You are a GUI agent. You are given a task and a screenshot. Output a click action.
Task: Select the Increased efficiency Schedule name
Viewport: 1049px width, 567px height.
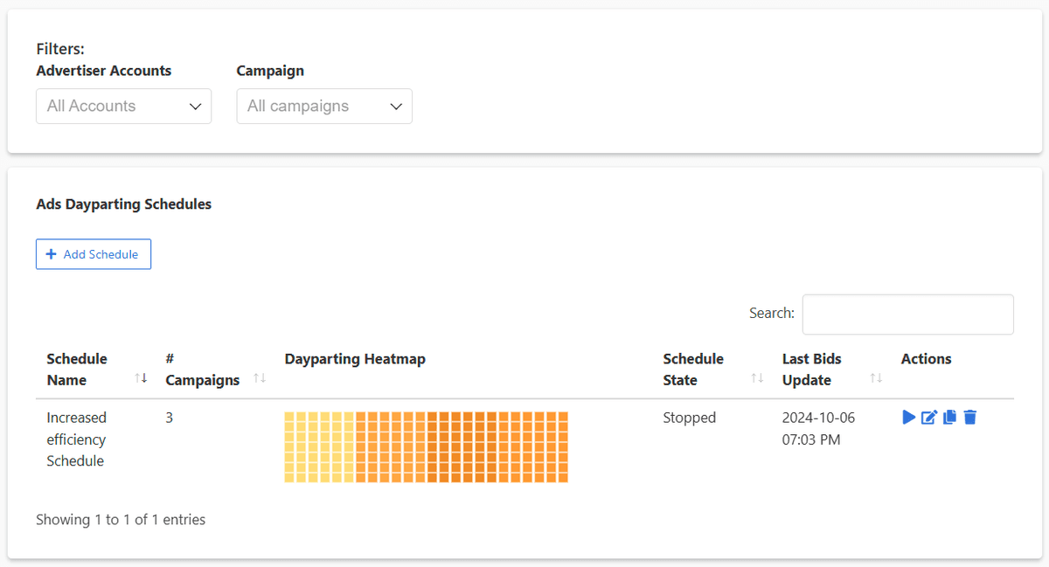click(x=77, y=439)
